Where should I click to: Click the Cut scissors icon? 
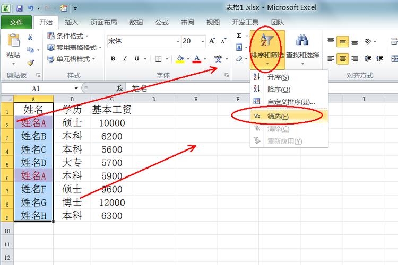coord(30,37)
